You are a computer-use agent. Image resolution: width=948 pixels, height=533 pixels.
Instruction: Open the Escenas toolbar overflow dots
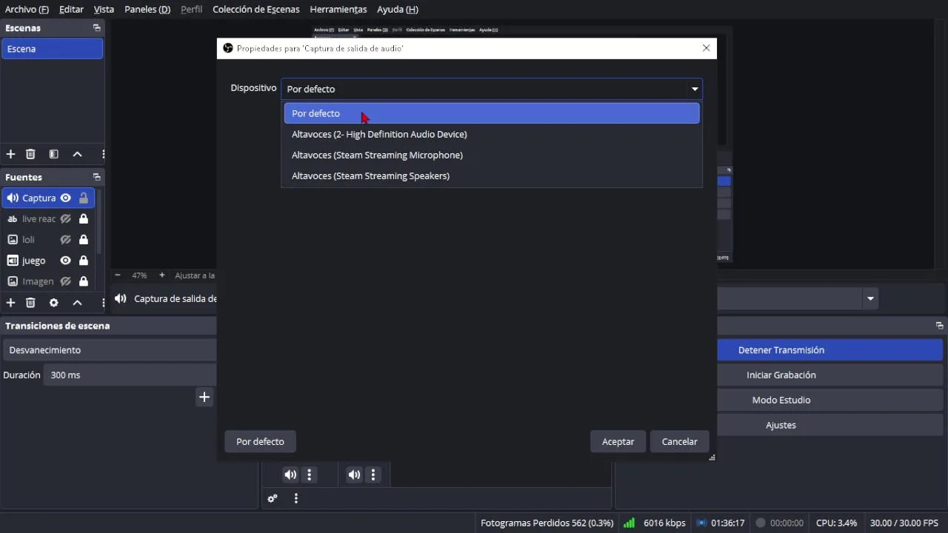click(103, 154)
